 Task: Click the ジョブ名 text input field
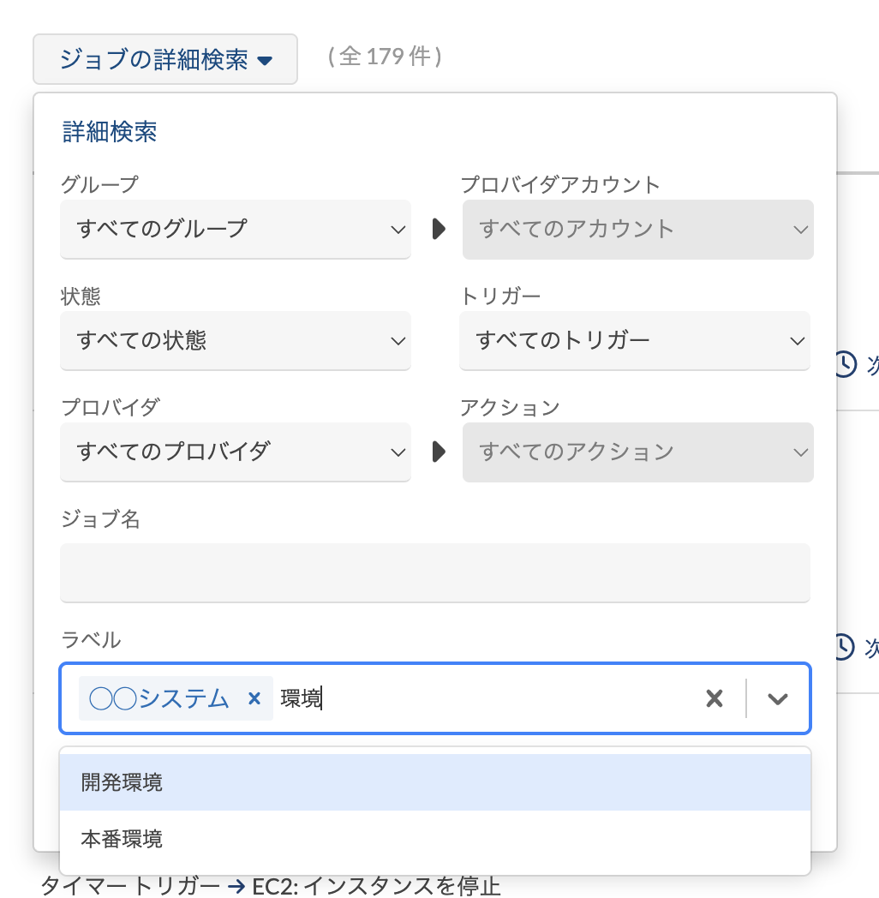(x=434, y=572)
